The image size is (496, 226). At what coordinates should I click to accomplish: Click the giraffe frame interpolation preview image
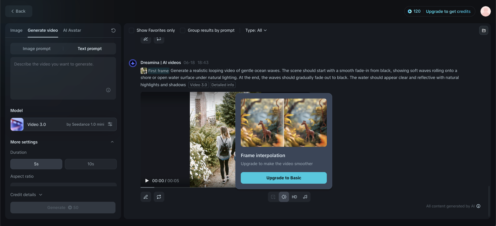[284, 123]
